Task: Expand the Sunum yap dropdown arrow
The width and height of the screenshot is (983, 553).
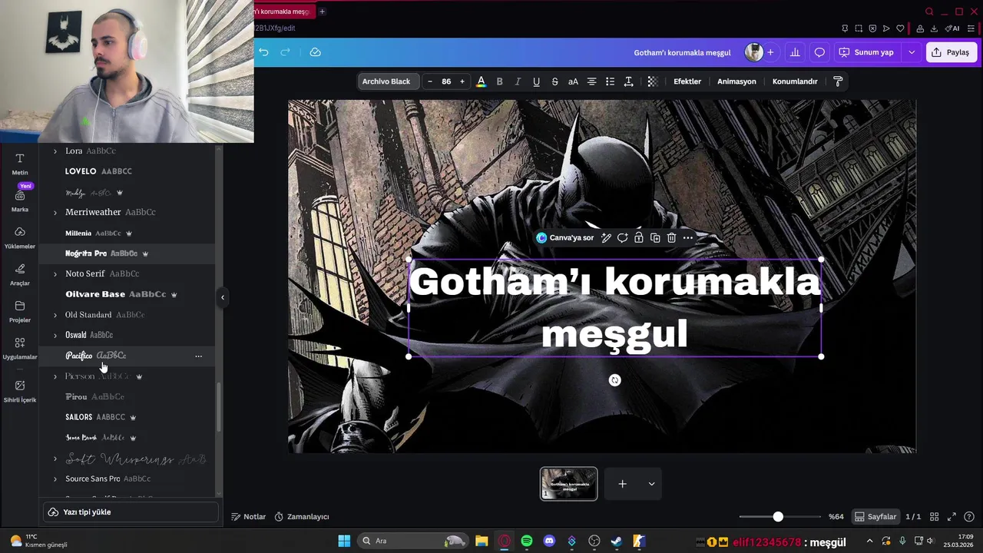Action: point(912,52)
